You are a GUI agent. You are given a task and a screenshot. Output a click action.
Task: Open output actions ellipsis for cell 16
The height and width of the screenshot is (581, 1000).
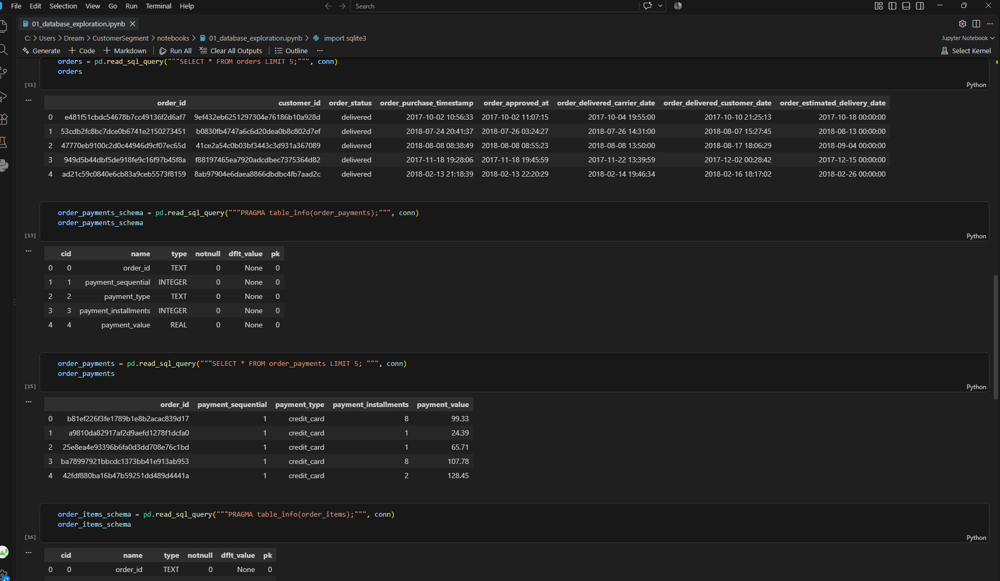click(x=28, y=552)
